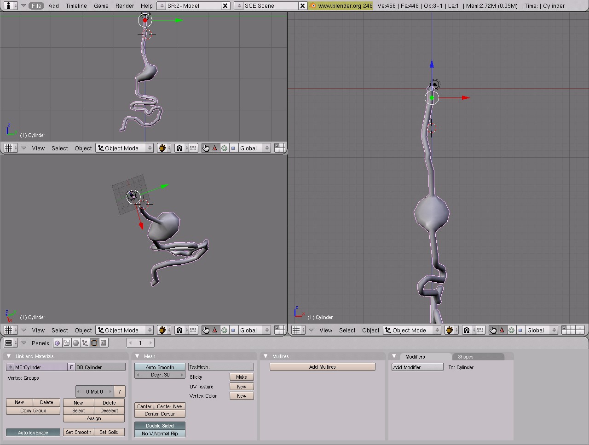Click Center Cursor
The width and height of the screenshot is (589, 445).
[x=160, y=414]
